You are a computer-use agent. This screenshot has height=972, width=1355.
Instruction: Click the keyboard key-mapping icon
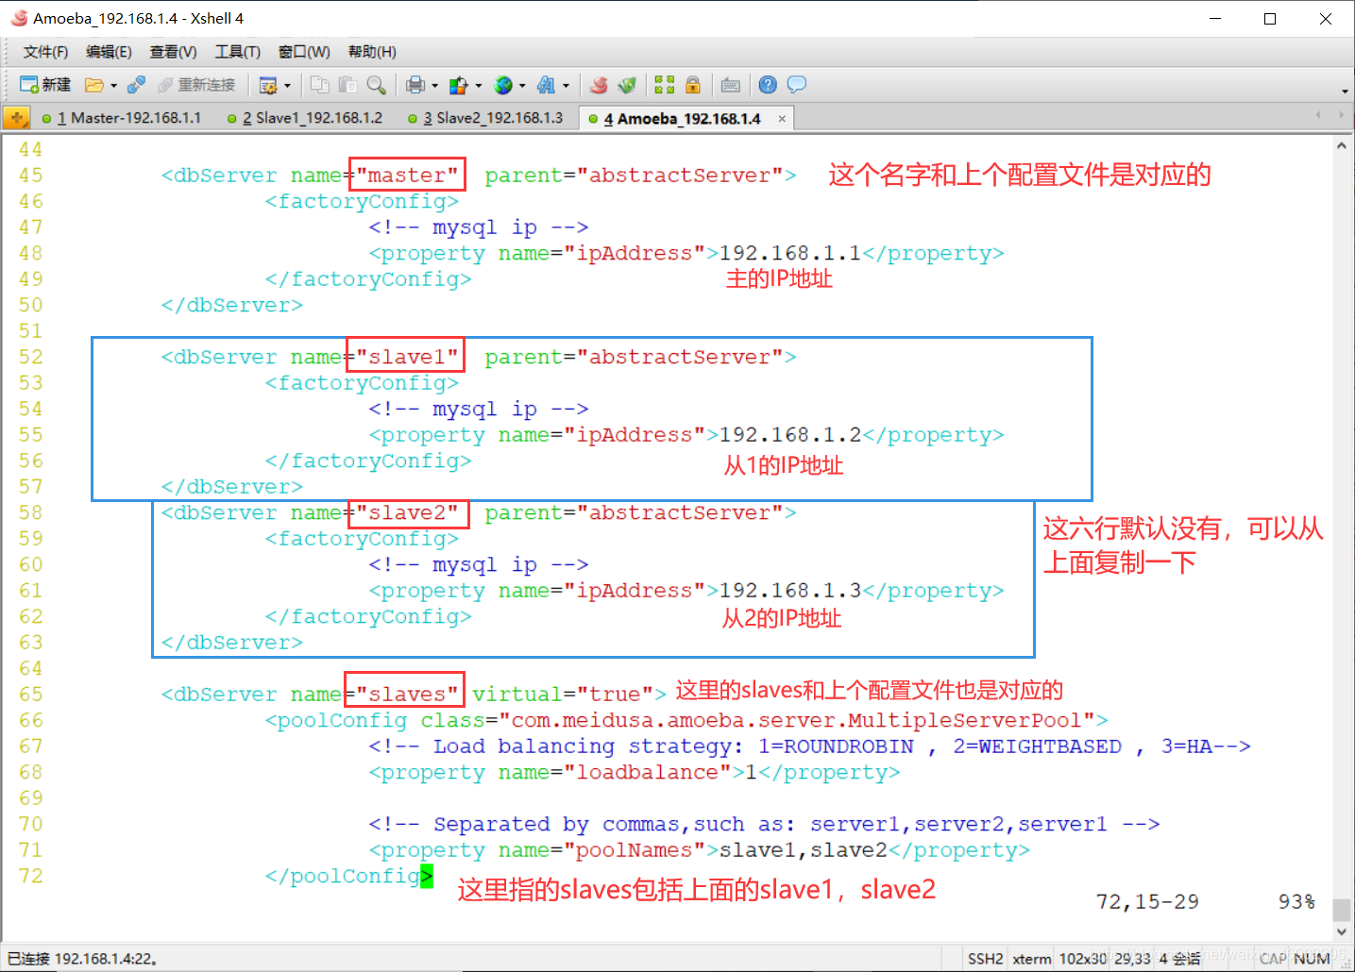point(731,85)
